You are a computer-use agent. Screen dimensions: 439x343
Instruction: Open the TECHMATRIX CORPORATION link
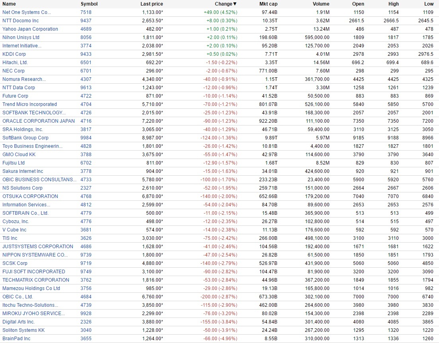pyautogui.click(x=36, y=280)
